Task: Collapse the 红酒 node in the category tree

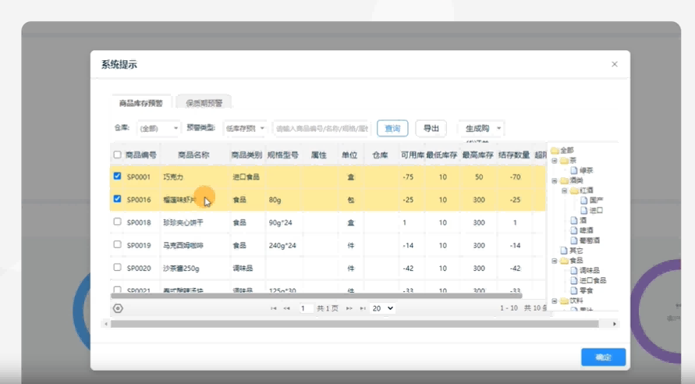Action: click(x=564, y=190)
